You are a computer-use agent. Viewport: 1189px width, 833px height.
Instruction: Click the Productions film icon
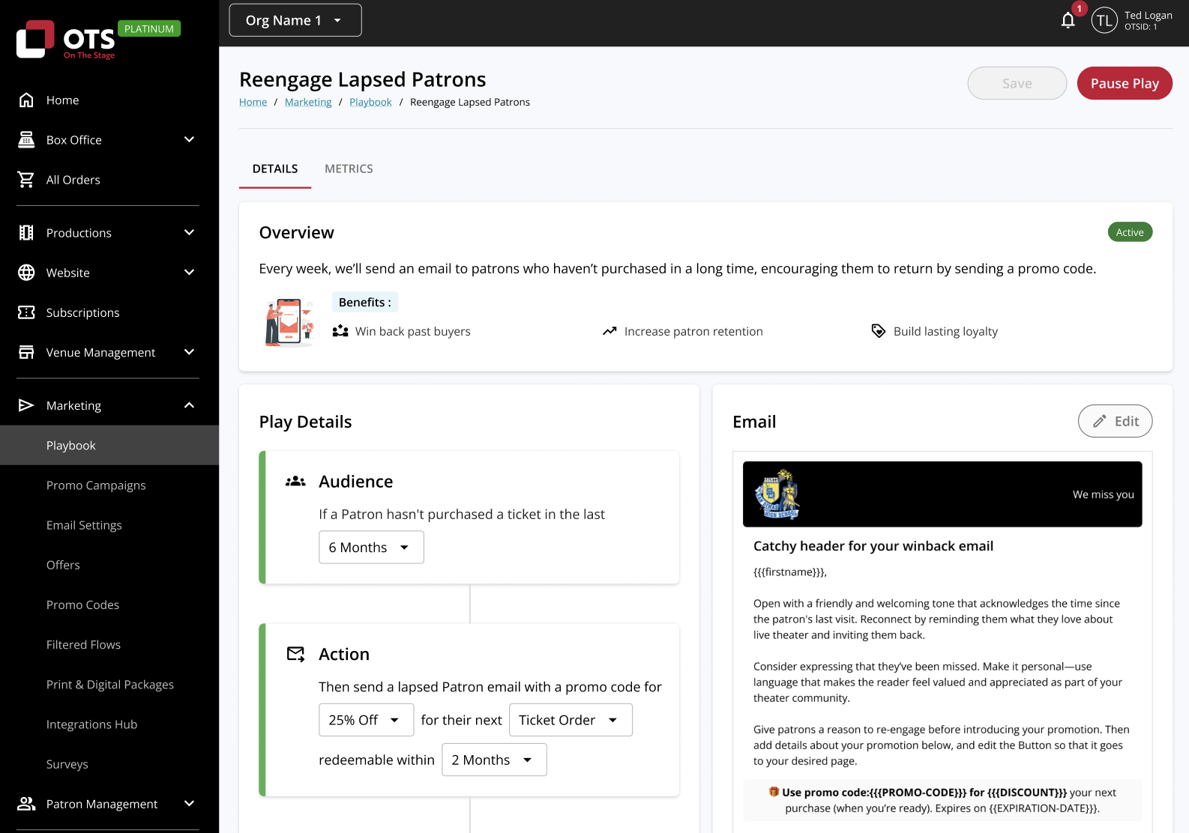[26, 232]
